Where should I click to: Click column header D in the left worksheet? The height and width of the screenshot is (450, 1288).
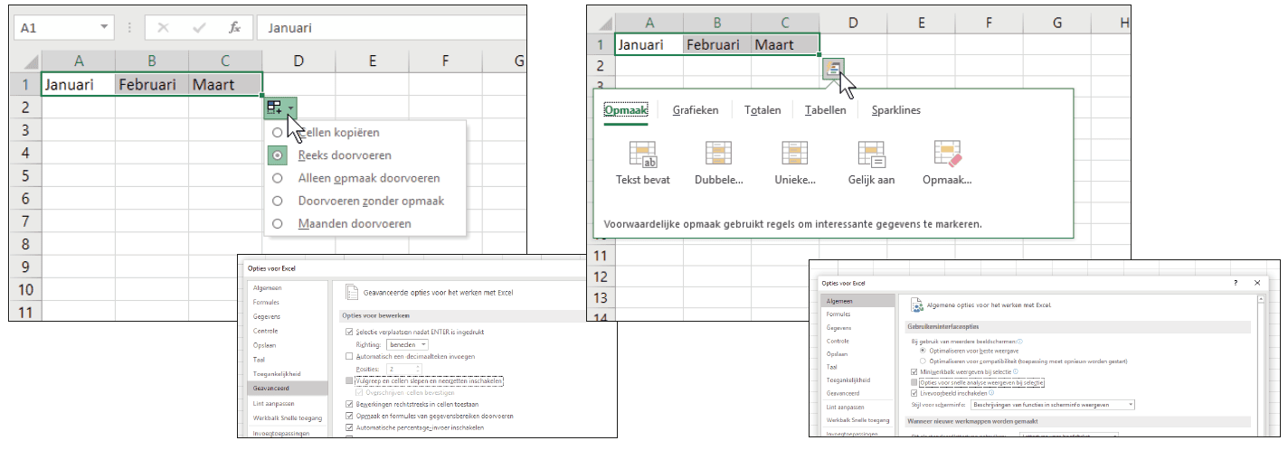[x=298, y=61]
